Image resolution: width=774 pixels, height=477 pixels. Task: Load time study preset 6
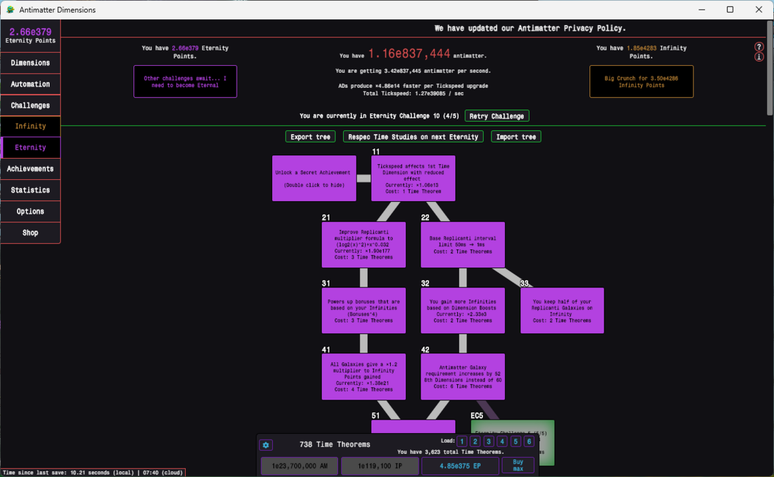click(529, 442)
